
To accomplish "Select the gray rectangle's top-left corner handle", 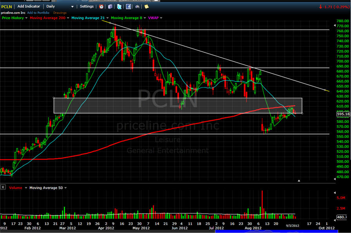I will pyautogui.click(x=54, y=98).
